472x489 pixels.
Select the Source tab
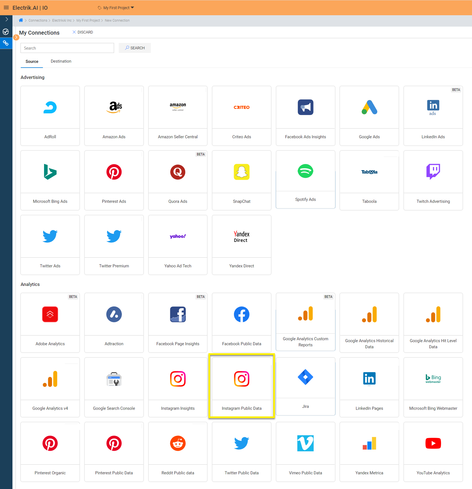pos(32,62)
